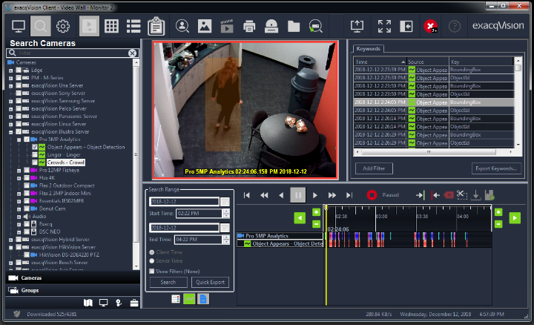Open Config settings gear icon

coord(63,26)
